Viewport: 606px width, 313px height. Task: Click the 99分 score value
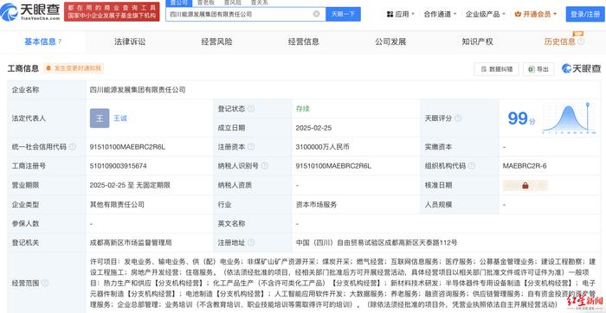pyautogui.click(x=522, y=118)
